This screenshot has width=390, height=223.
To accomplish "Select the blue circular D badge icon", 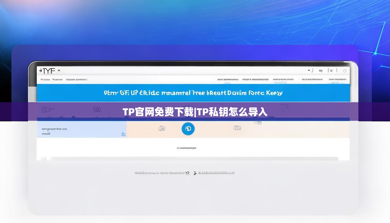I will pos(189,129).
